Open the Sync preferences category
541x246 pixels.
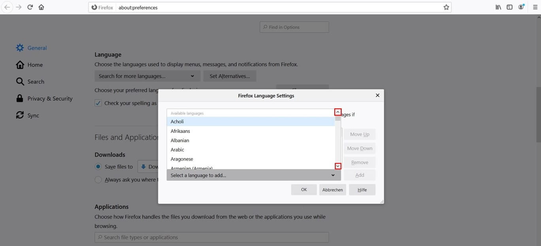[x=27, y=115]
